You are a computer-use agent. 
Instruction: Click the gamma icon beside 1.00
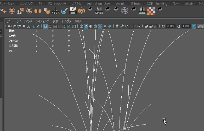coord(179,26)
